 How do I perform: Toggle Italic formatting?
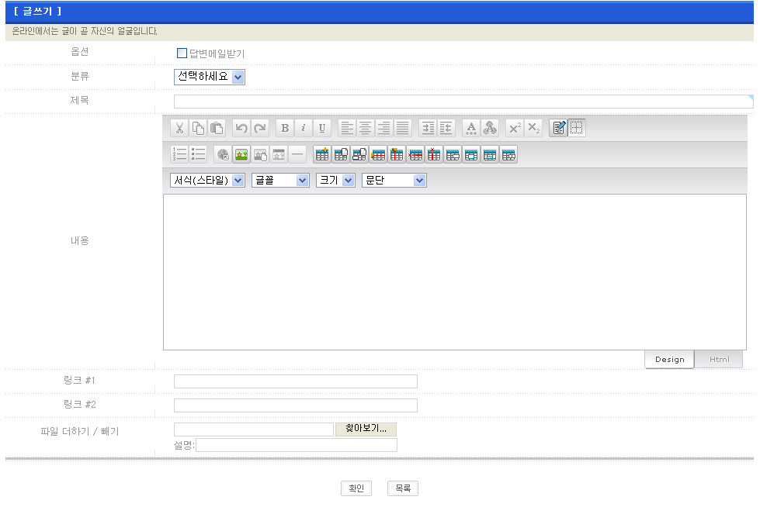point(304,129)
